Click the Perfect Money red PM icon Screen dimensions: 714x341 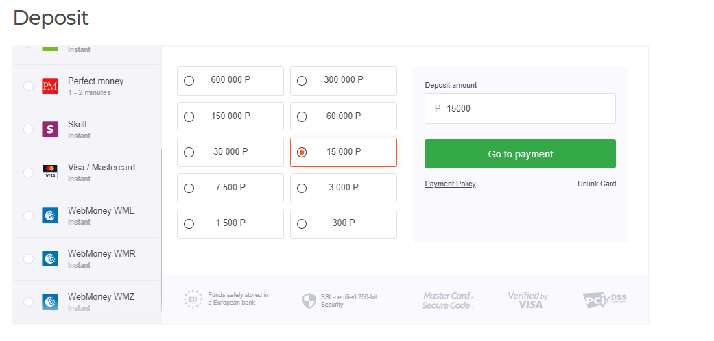[x=50, y=86]
